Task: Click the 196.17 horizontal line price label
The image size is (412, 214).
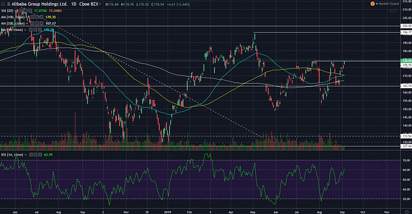Action: click(406, 33)
